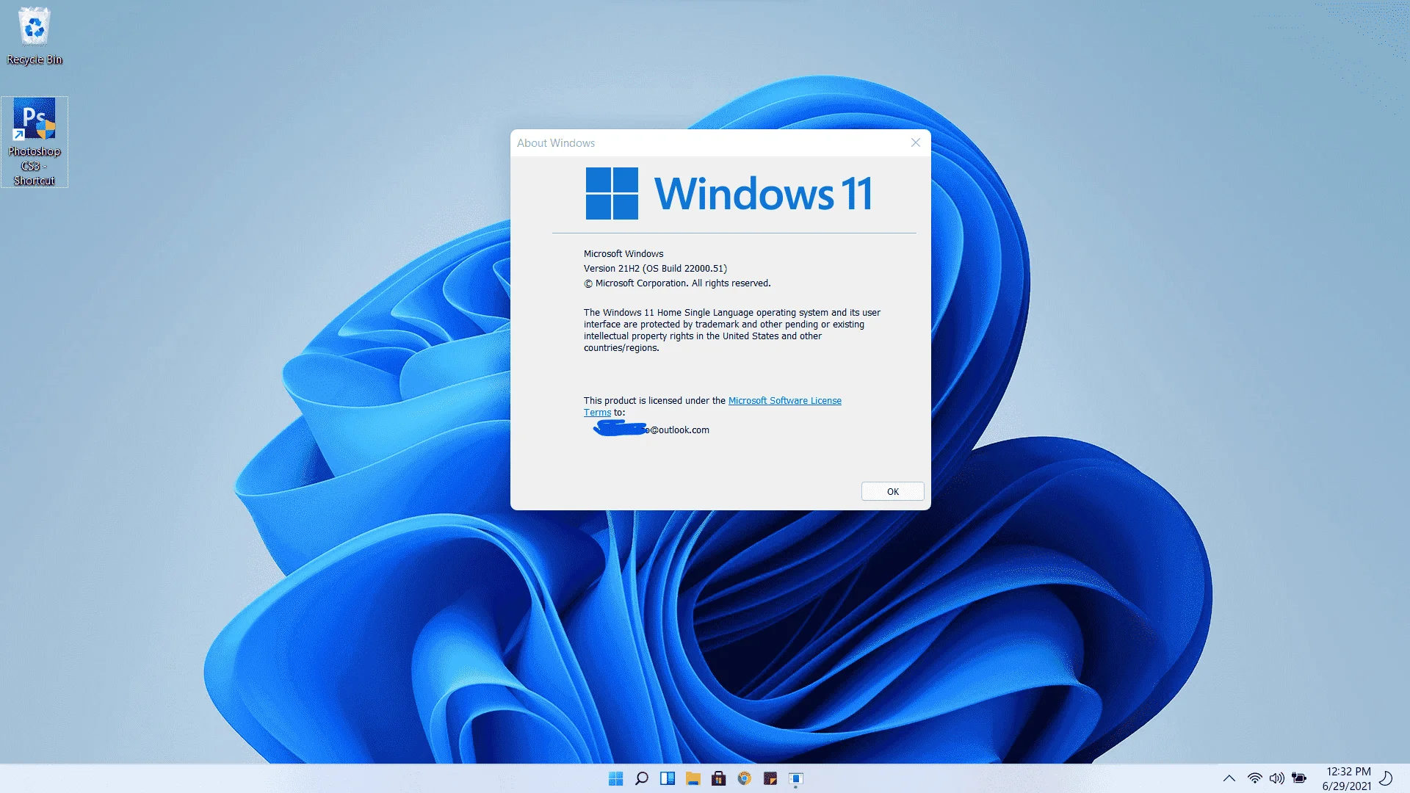Launch File Explorer from taskbar
1410x793 pixels.
coord(693,778)
